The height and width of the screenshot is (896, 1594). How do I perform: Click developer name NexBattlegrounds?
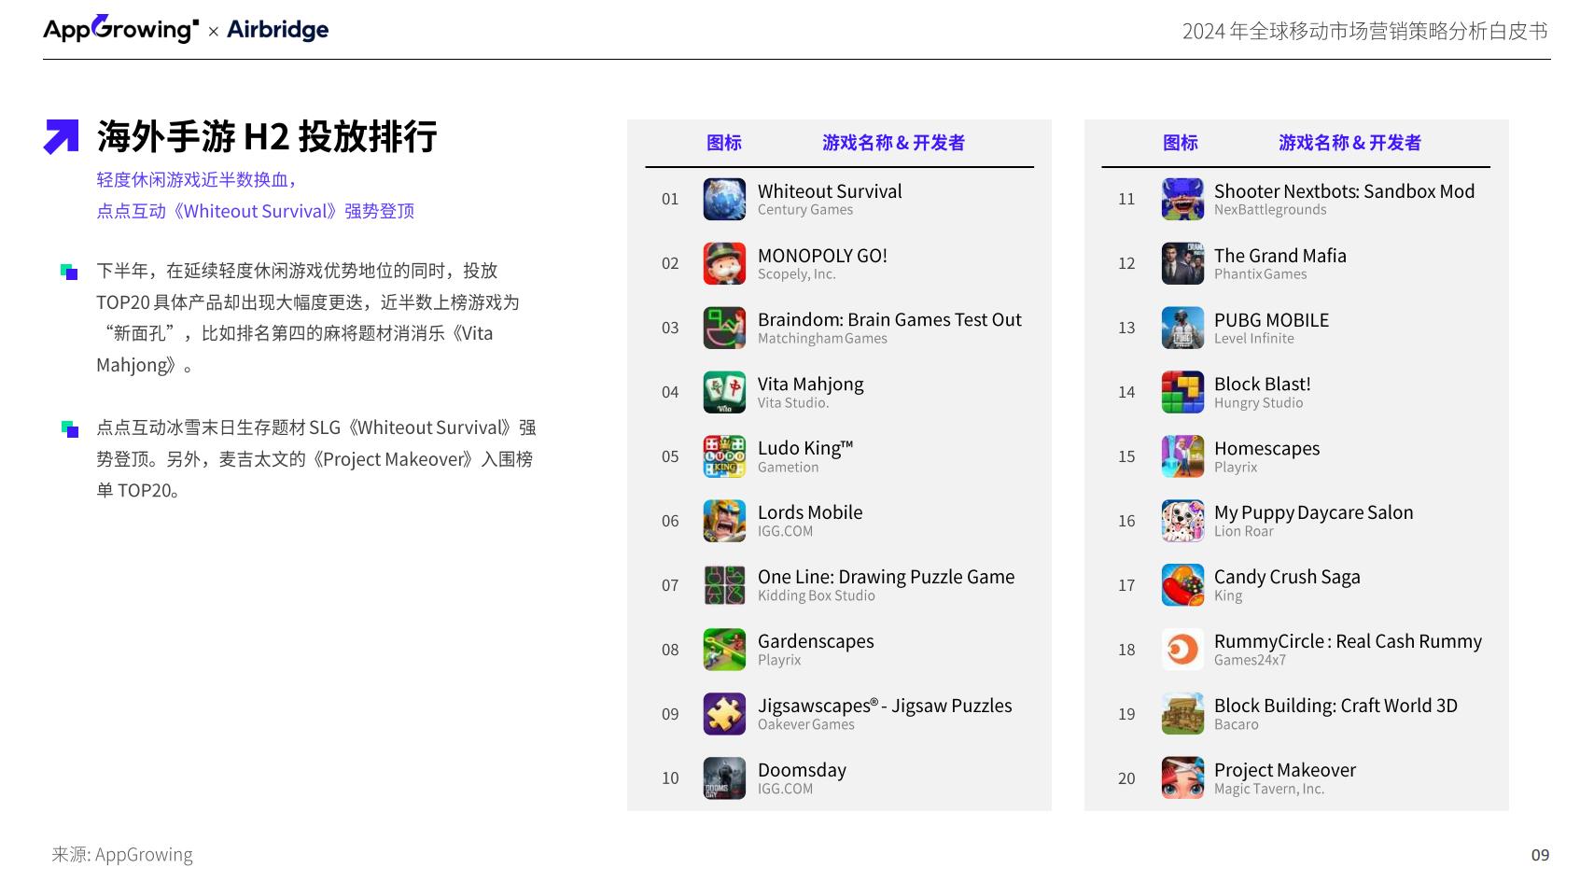1270,210
